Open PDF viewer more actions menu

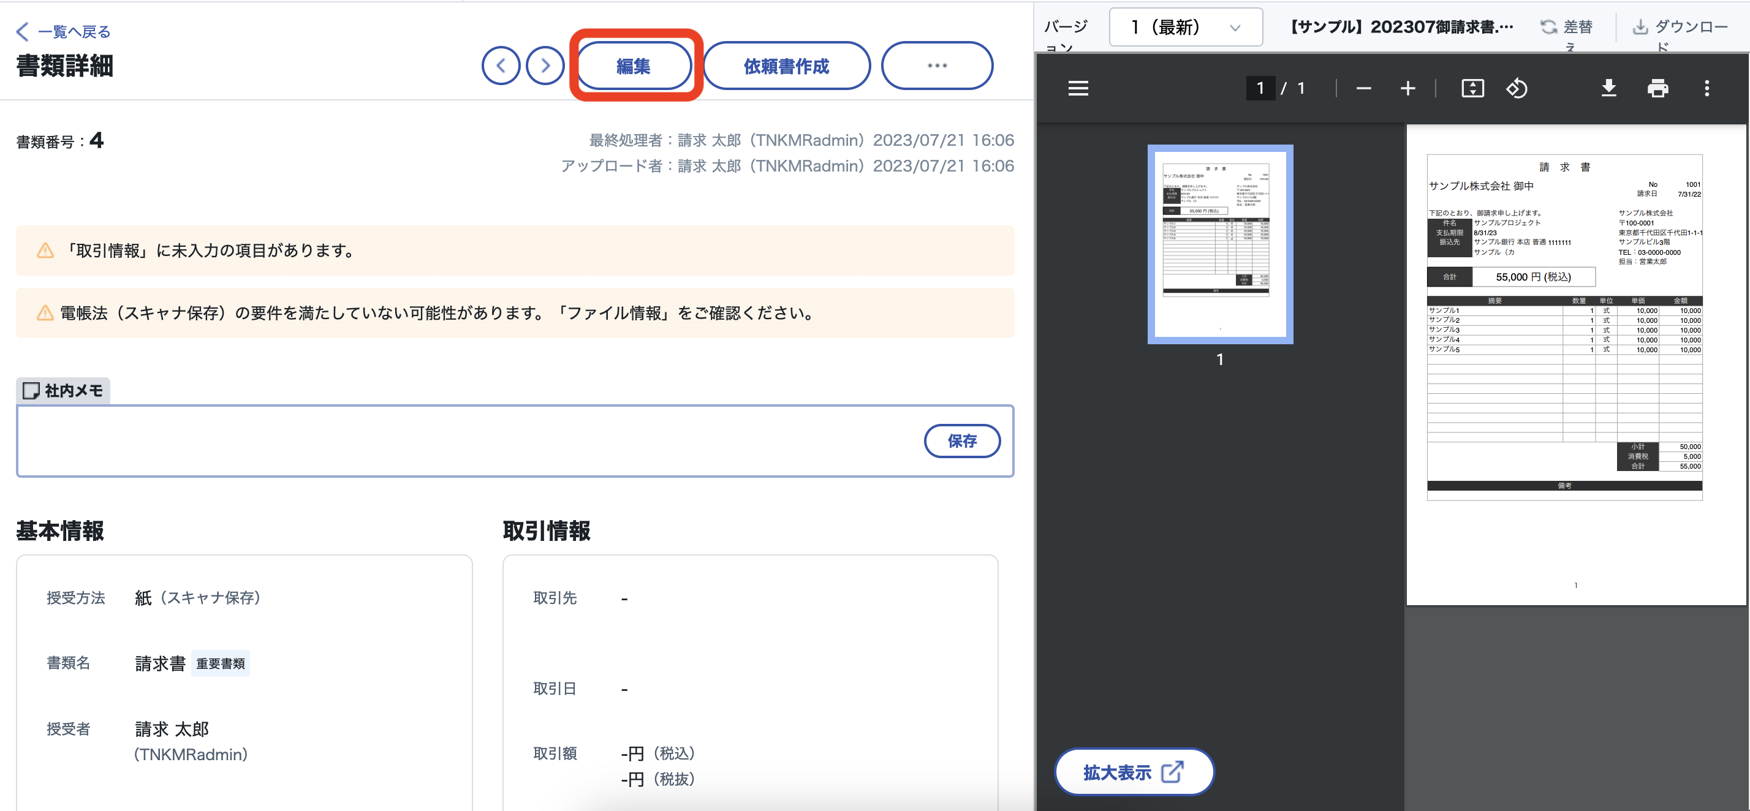point(1706,88)
